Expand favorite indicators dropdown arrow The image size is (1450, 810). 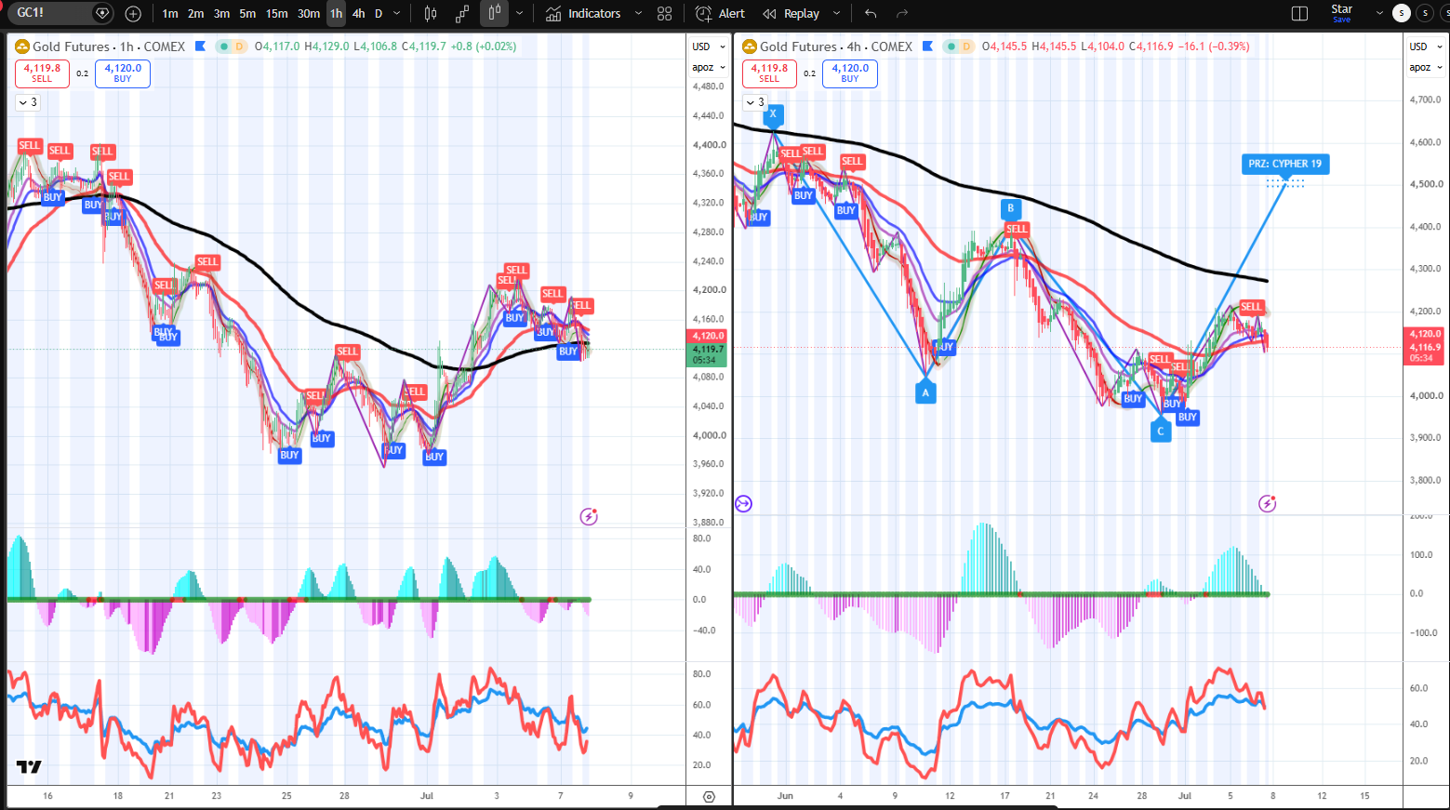tap(638, 13)
